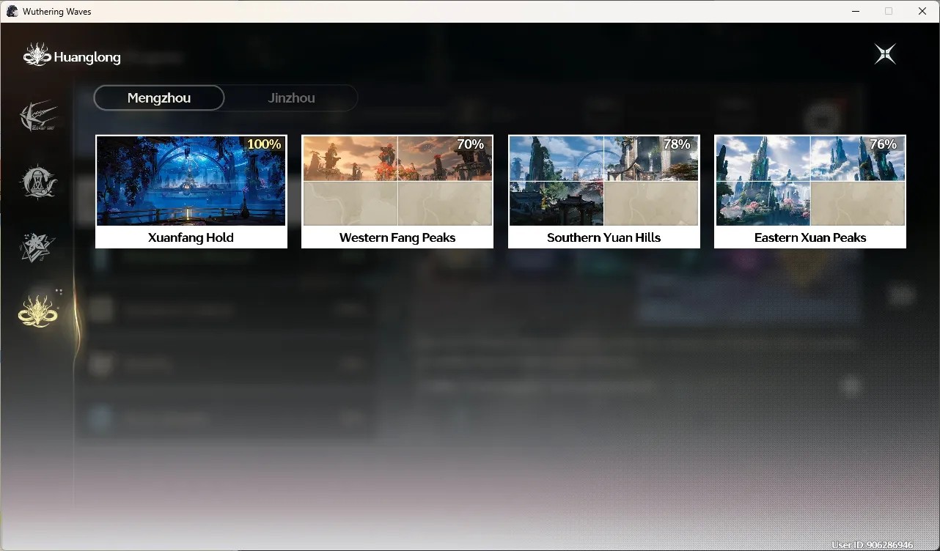Minimize the Wuthering Waves window
This screenshot has height=551, width=940.
click(855, 11)
